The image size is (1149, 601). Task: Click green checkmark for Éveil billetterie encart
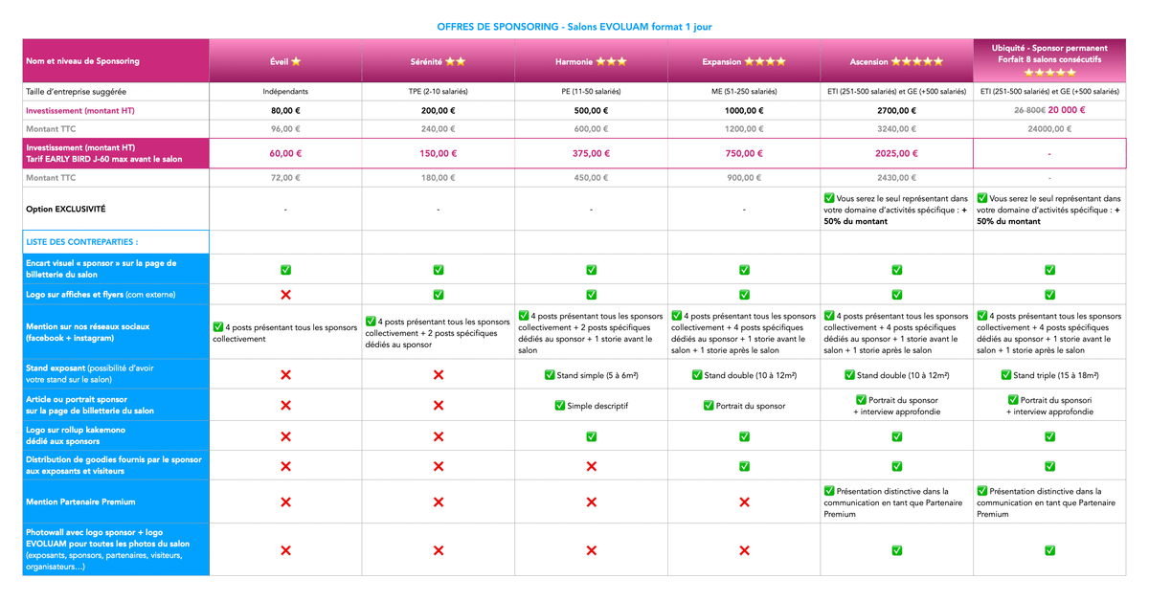(285, 269)
